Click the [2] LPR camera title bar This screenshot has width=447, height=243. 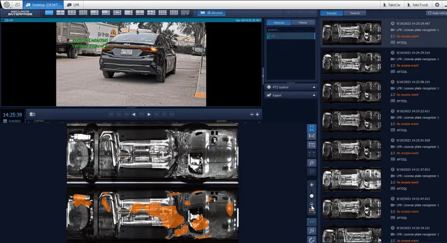(131, 20)
